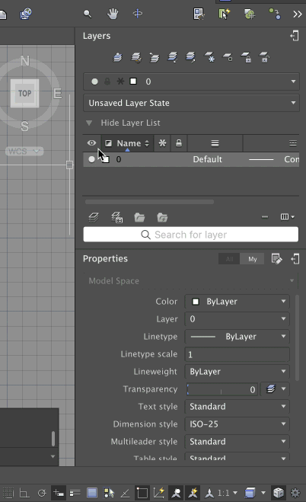This screenshot has width=306, height=502.
Task: Create a new layer with stack icon
Action: pos(94,217)
